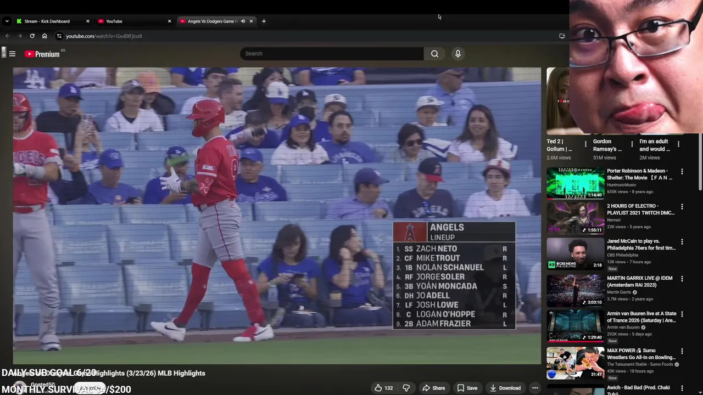Viewport: 703px width, 395px height.
Task: Open options for Jared McCain video
Action: point(682,242)
